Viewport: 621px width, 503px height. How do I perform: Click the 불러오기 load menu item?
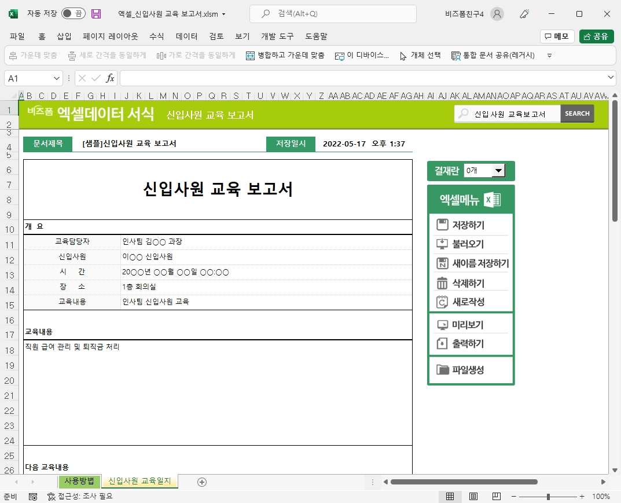click(x=471, y=244)
